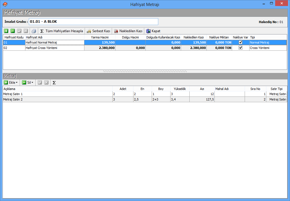This screenshot has height=201, width=290.
Task: Open Serbest Kazı from the toolbar
Action: point(98,31)
